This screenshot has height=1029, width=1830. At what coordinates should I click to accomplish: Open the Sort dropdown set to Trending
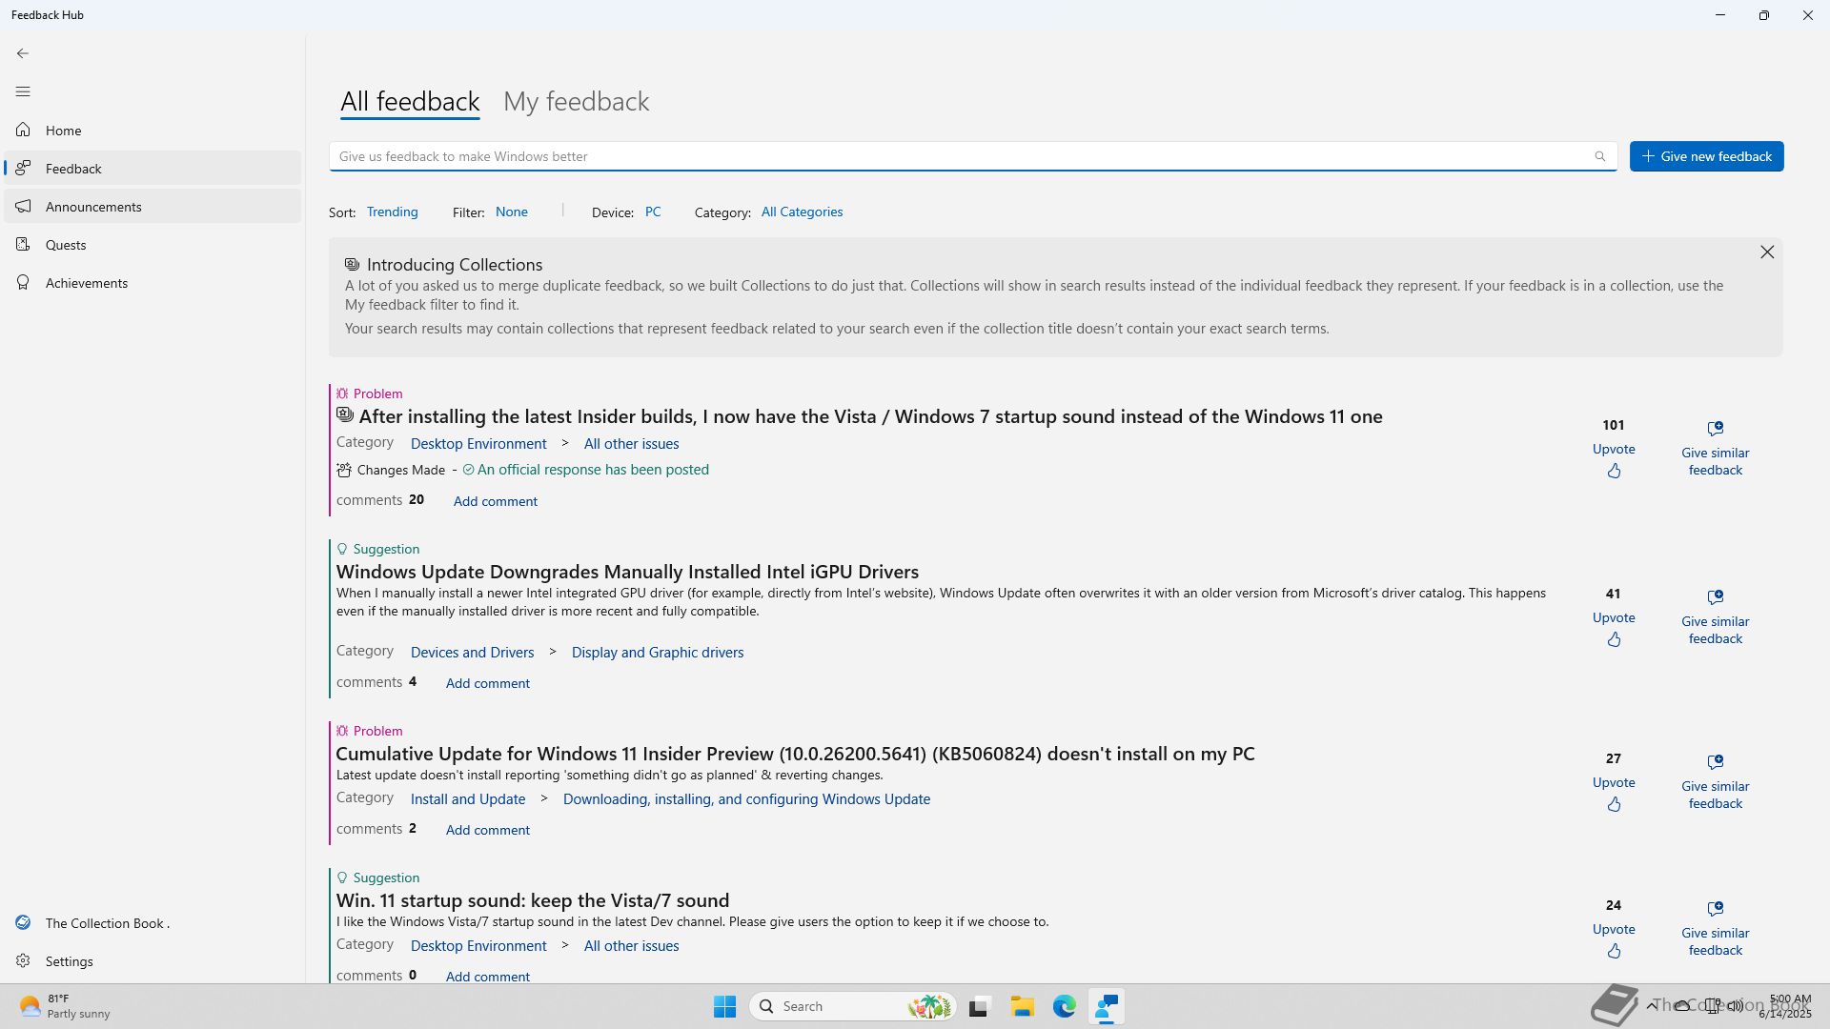pos(392,212)
